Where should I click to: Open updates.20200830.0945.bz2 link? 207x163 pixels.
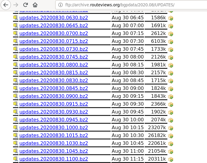(54, 120)
